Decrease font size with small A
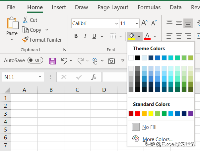 154,23
